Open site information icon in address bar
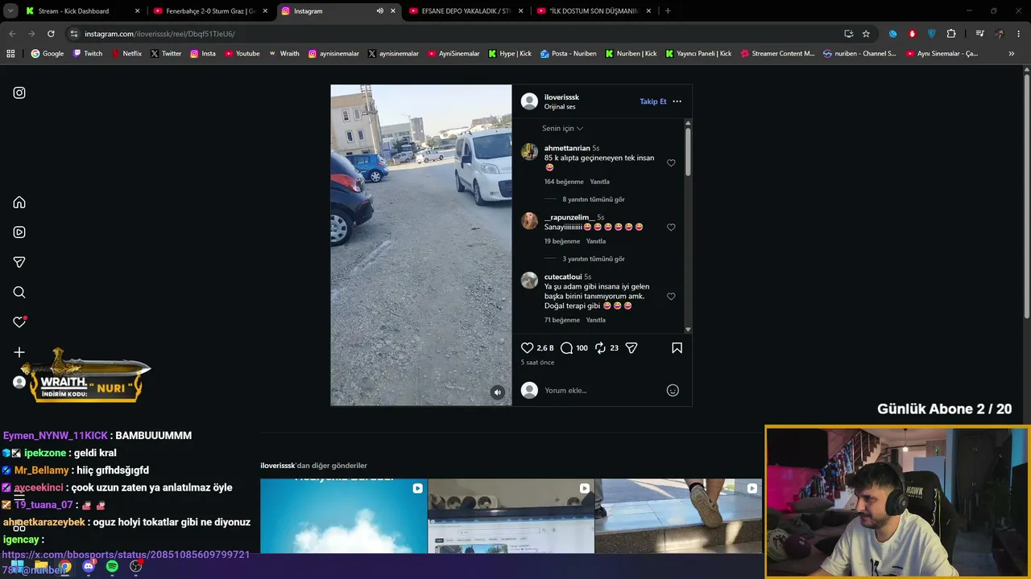Viewport: 1031px width, 579px height. coord(74,34)
